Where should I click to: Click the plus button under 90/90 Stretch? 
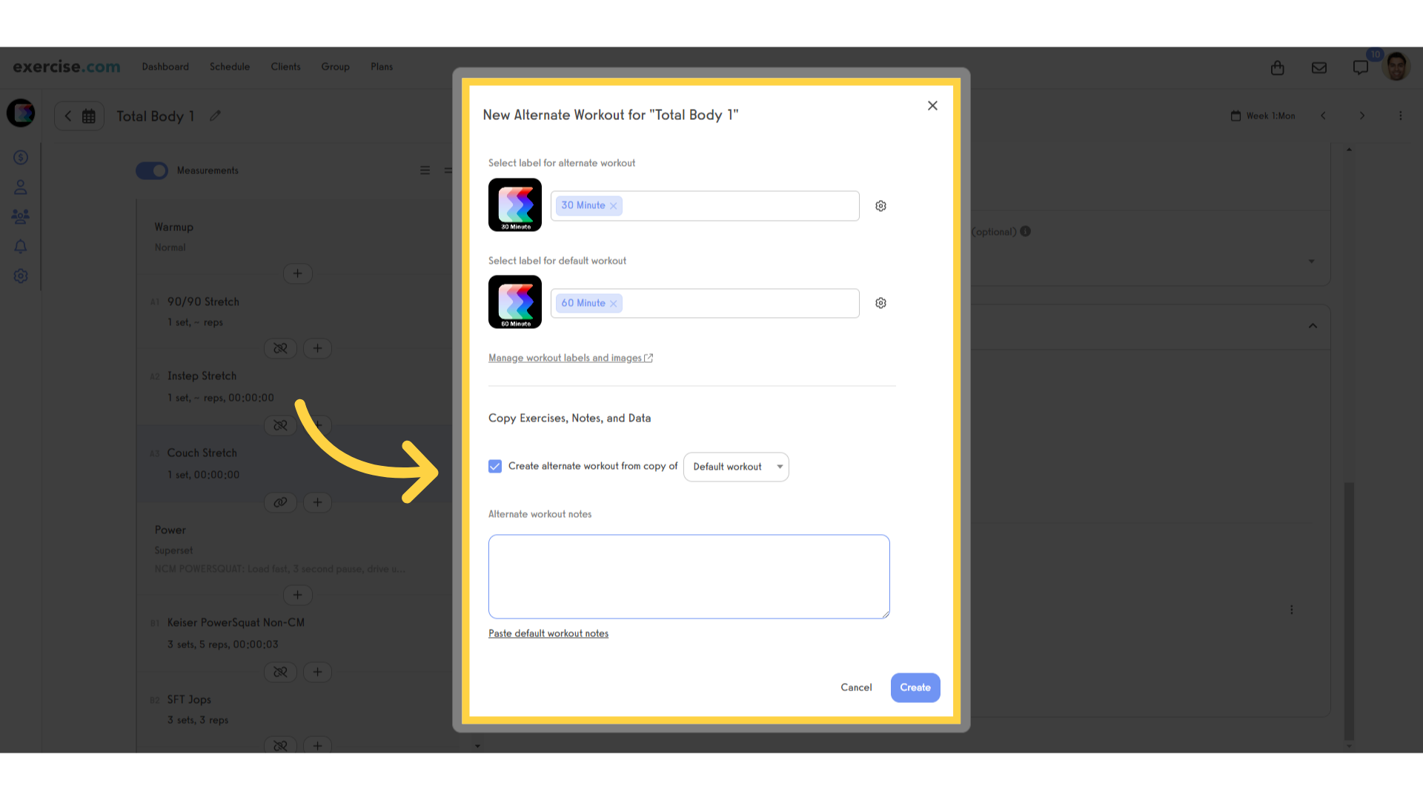pyautogui.click(x=318, y=348)
